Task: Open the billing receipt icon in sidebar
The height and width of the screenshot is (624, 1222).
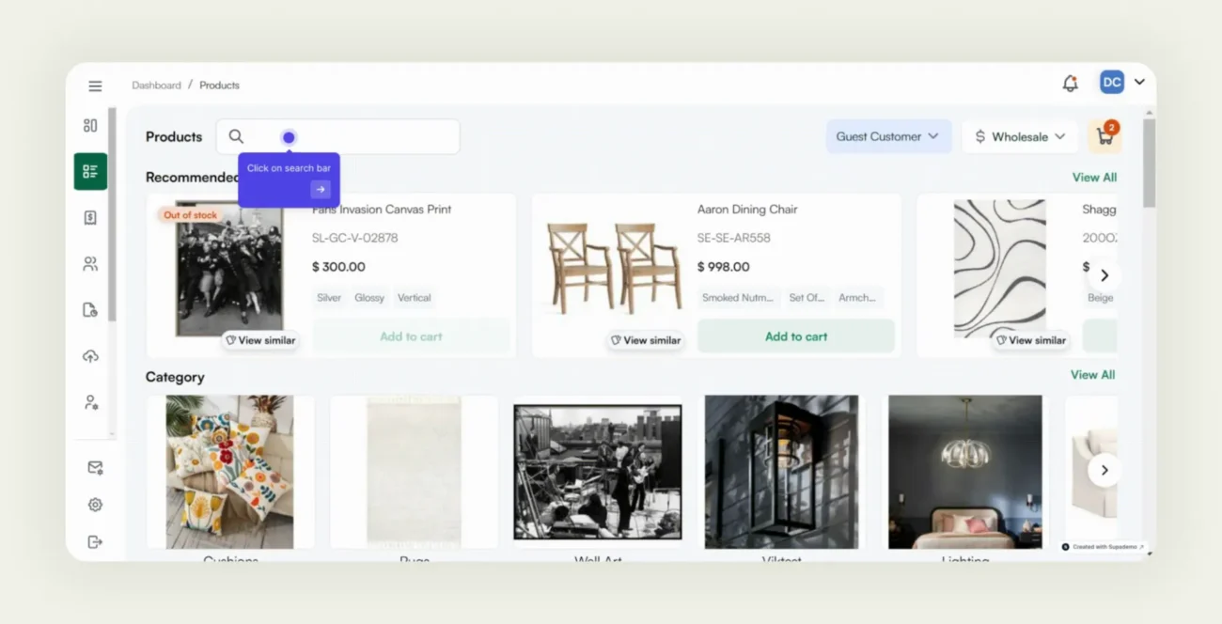Action: [90, 217]
